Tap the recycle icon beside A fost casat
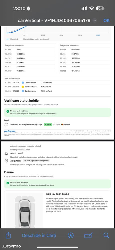This screenshot has height=250, width=115. [6, 153]
